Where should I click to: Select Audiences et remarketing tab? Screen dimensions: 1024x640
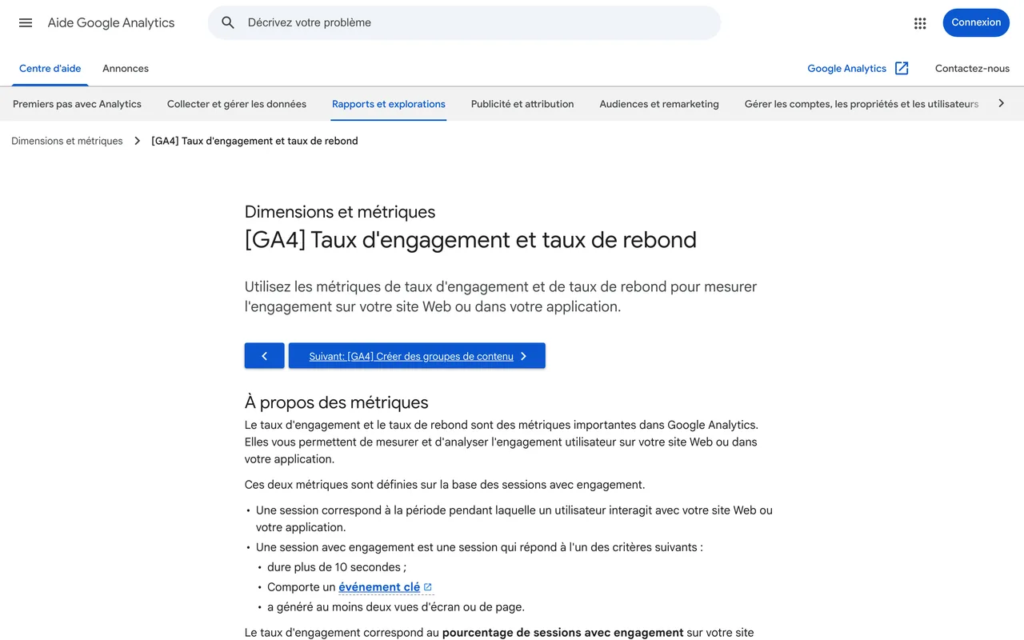coord(659,104)
